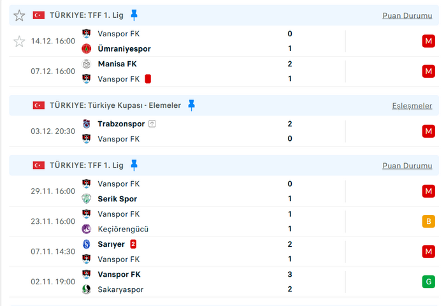
Task: Unpin the second TFF 1. Lig section
Action: 134,165
